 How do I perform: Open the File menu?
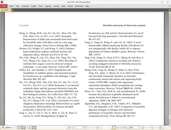click(x=4, y=6)
